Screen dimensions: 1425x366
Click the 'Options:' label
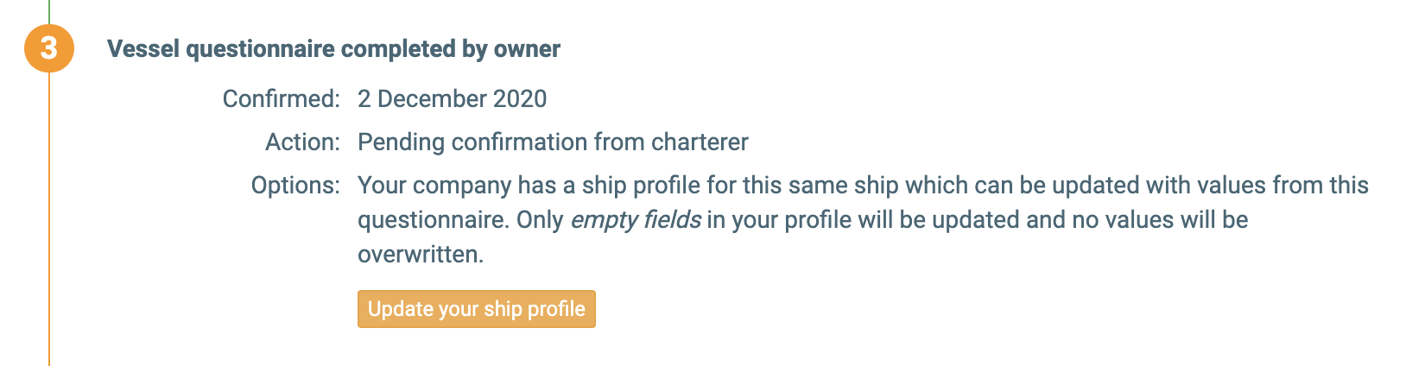coord(295,185)
